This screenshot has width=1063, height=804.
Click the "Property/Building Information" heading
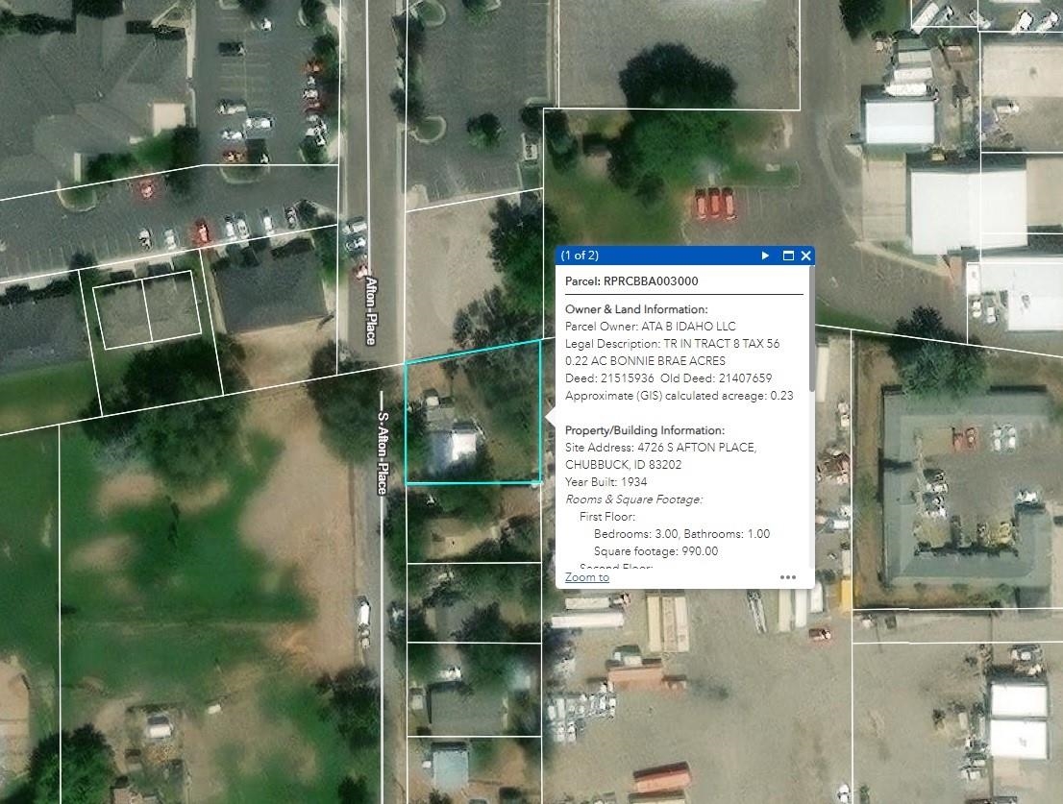pos(644,430)
